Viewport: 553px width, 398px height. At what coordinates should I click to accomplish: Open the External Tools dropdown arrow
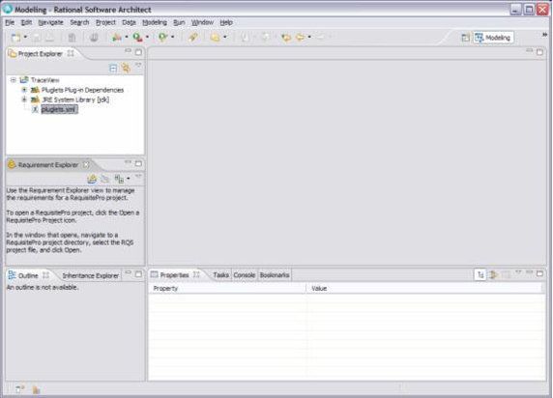pos(172,37)
